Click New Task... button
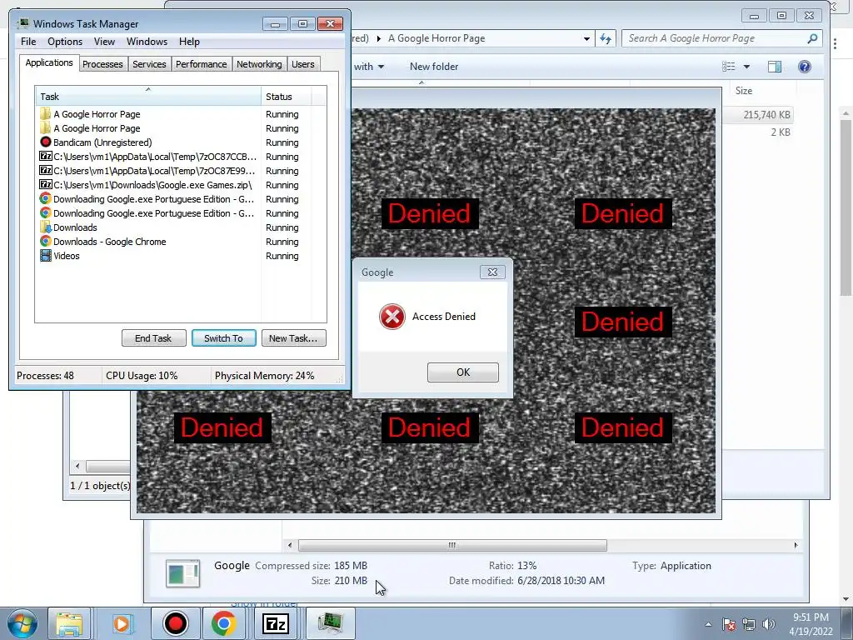853x640 pixels. coord(293,338)
